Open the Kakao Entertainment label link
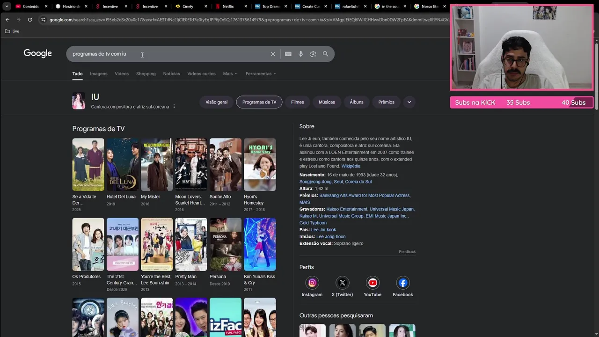The width and height of the screenshot is (599, 337). (x=347, y=209)
